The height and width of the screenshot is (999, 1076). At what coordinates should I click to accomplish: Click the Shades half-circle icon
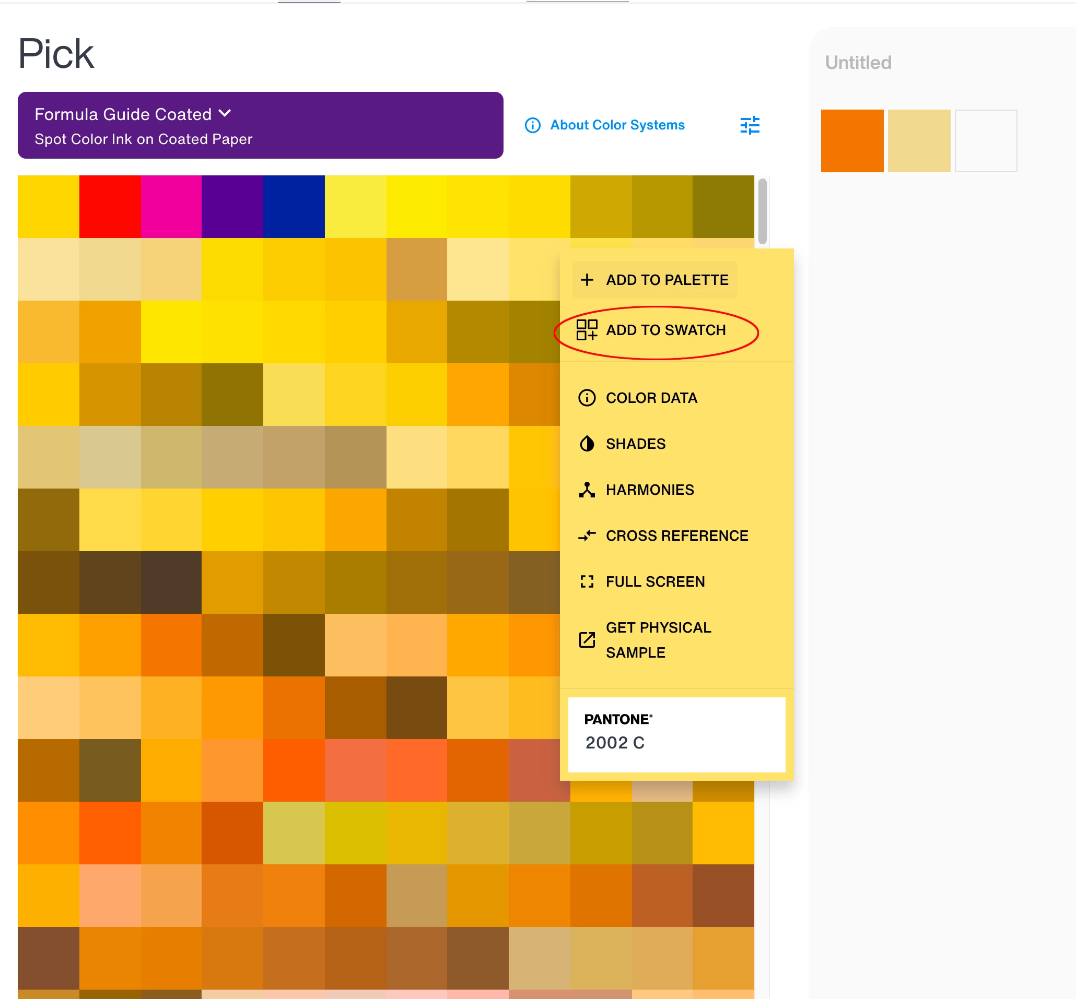587,443
